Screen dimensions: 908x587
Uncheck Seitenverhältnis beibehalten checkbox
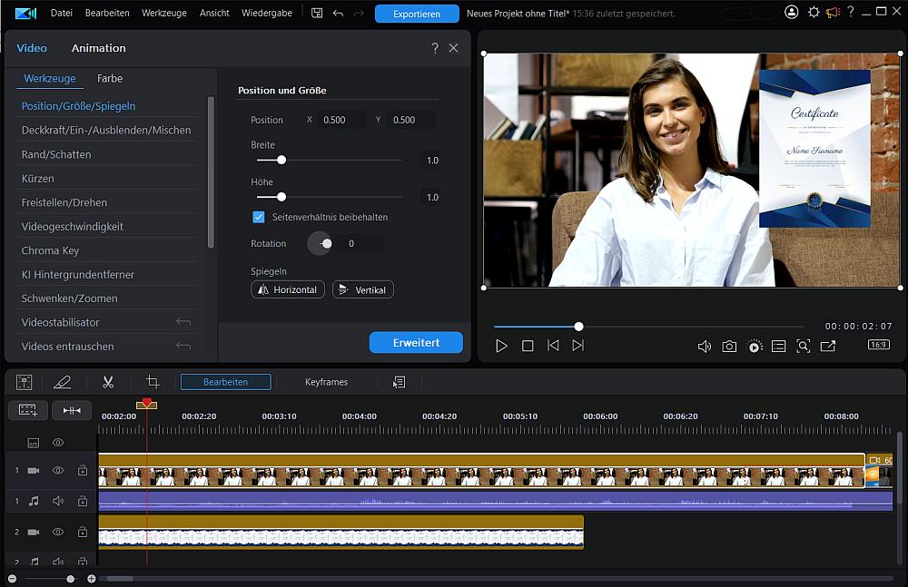259,218
